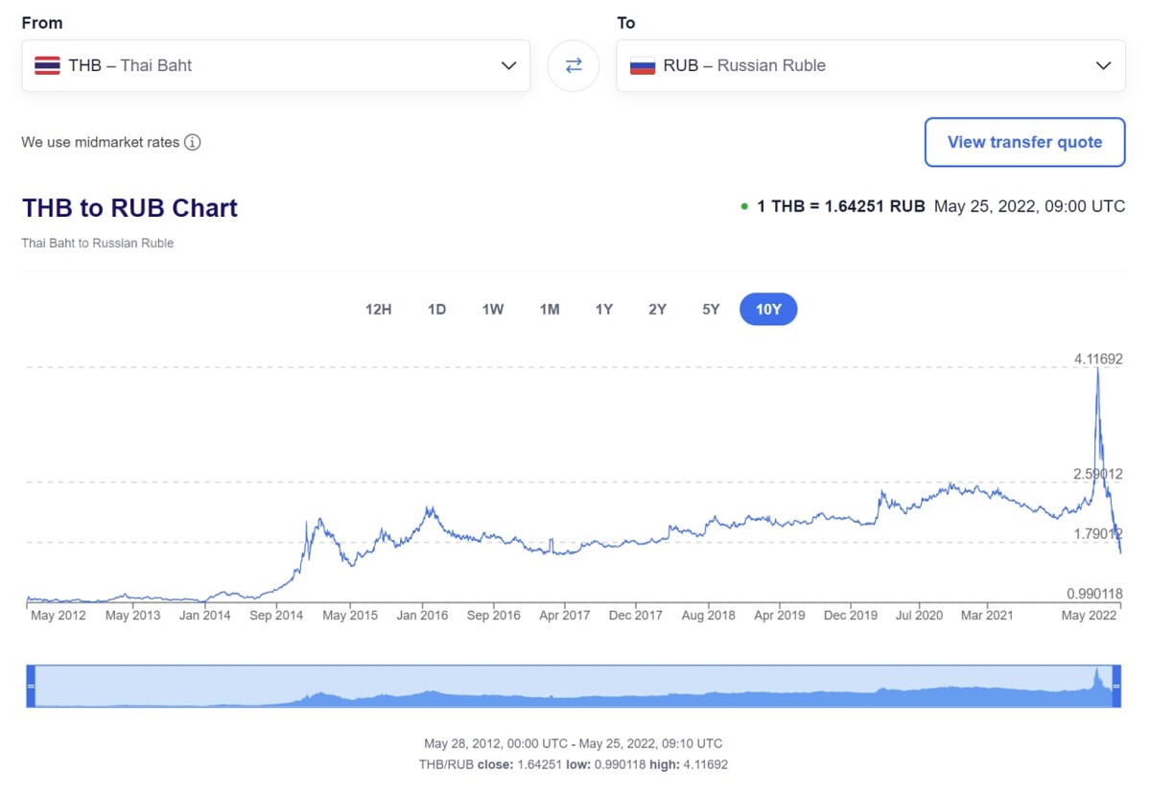Screen dimensions: 1151x796
Task: Click the right range selector handle
Action: 1116,686
